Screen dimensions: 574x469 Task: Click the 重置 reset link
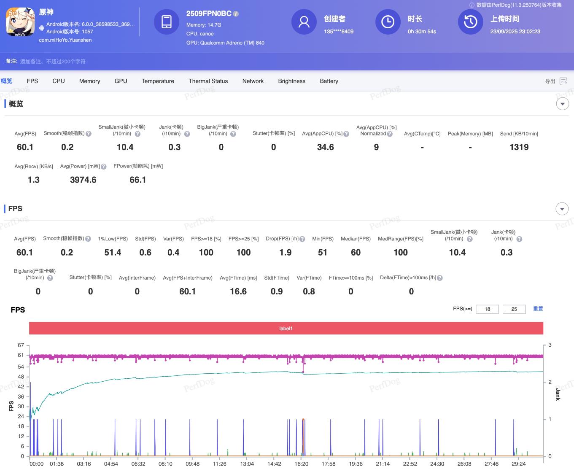coord(538,309)
